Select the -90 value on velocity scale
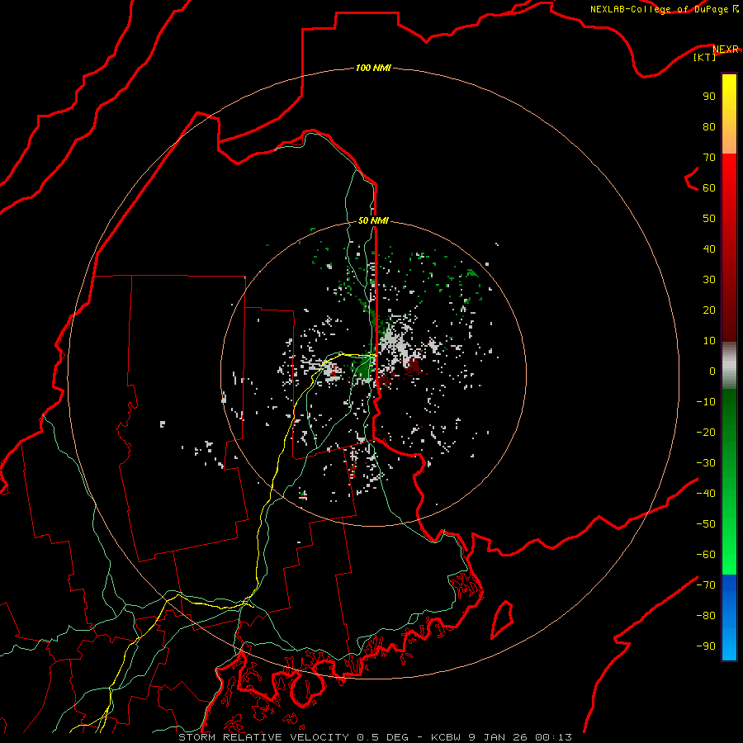 [x=706, y=646]
